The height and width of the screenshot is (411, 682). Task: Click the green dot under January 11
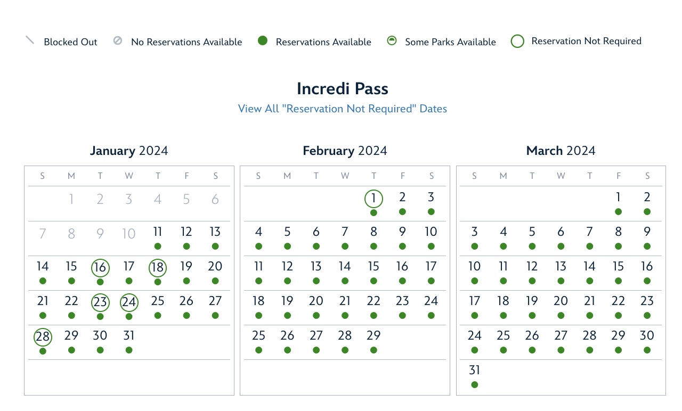(x=158, y=246)
